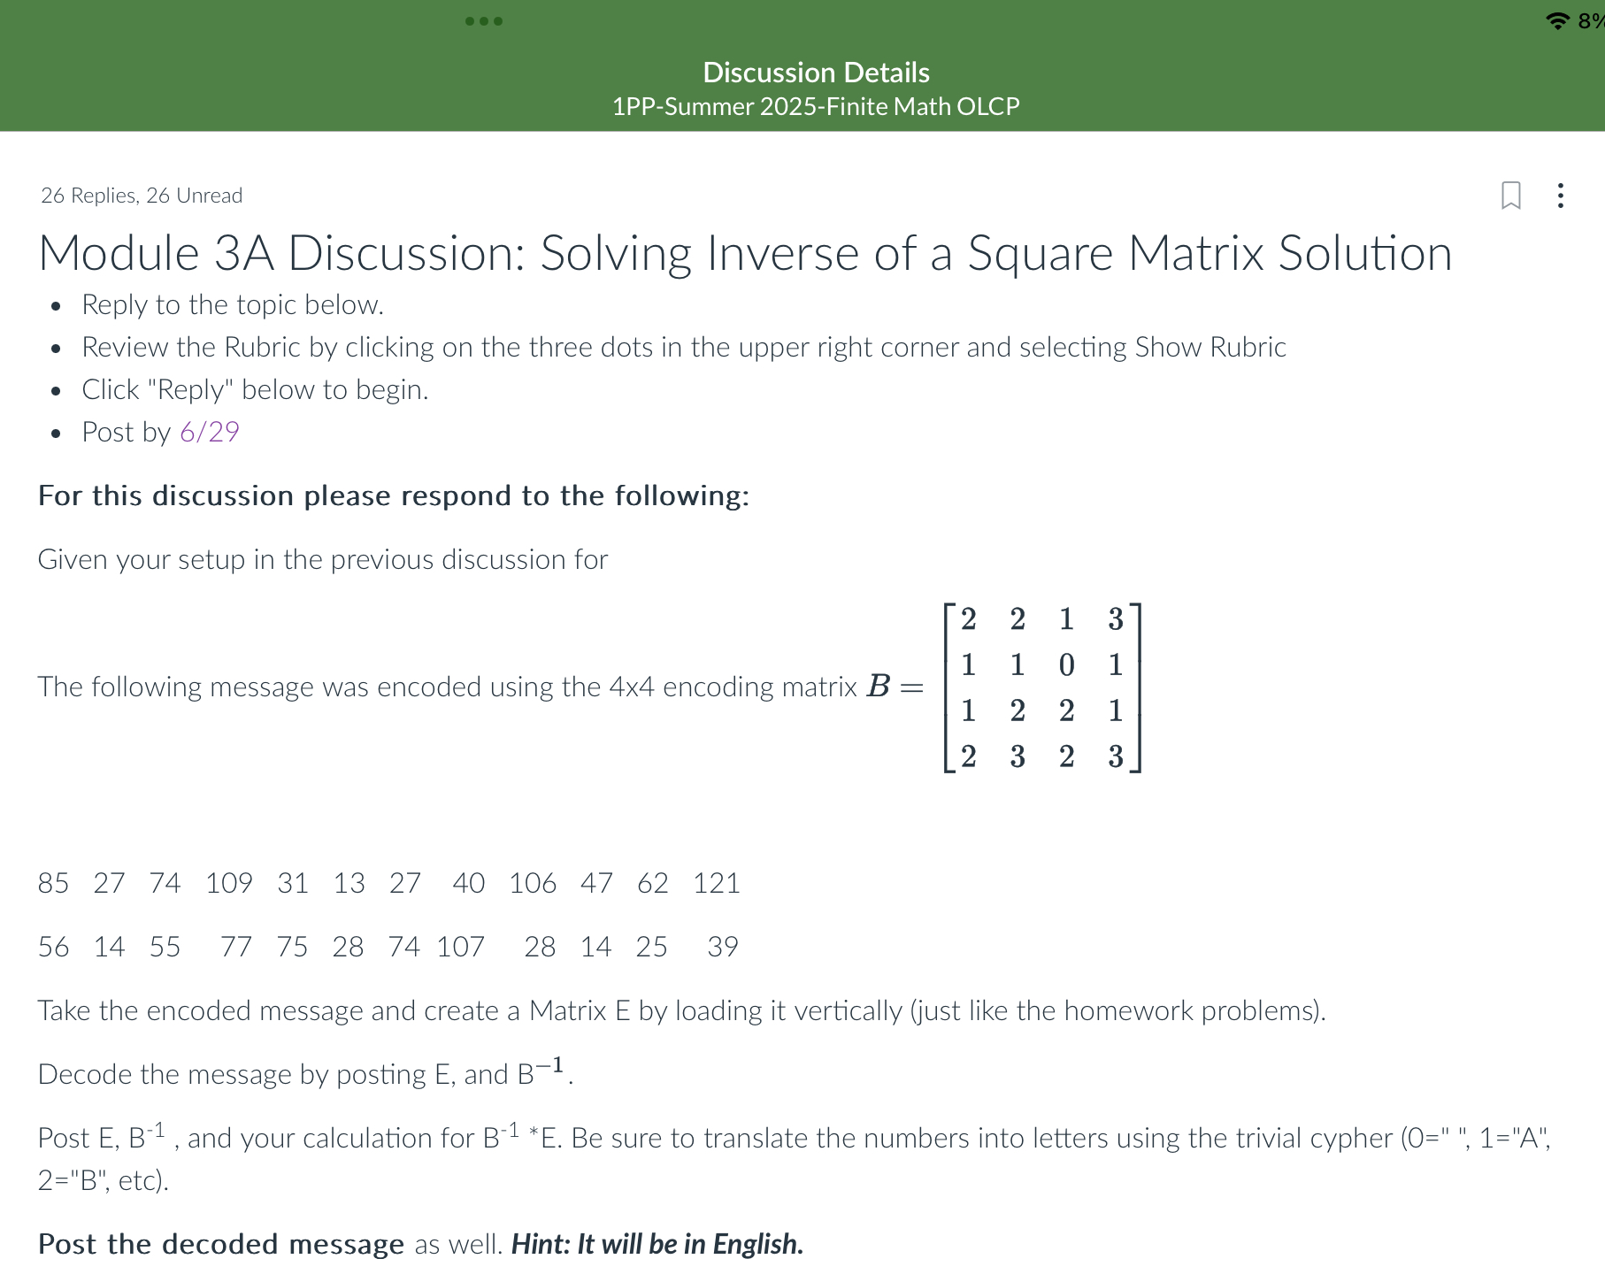The width and height of the screenshot is (1605, 1282).
Task: Tap the multitasking ellipsis at top center
Action: point(483,21)
